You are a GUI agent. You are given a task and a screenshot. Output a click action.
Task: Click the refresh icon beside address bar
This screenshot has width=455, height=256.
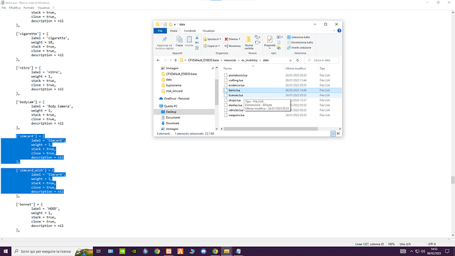pyautogui.click(x=297, y=61)
